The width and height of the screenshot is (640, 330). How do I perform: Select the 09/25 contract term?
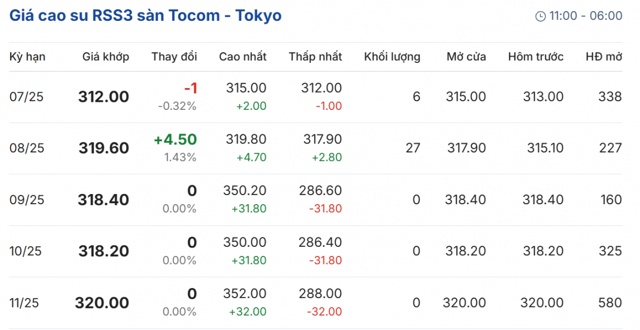tap(27, 200)
